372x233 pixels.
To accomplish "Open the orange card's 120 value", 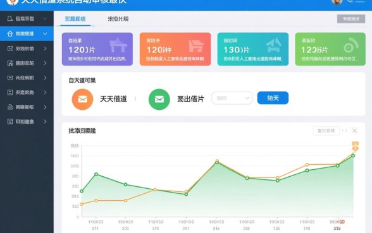I will click(x=159, y=50).
